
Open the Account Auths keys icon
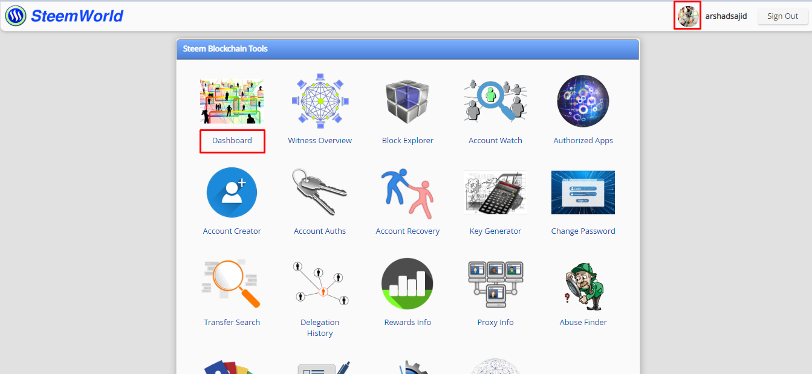320,192
